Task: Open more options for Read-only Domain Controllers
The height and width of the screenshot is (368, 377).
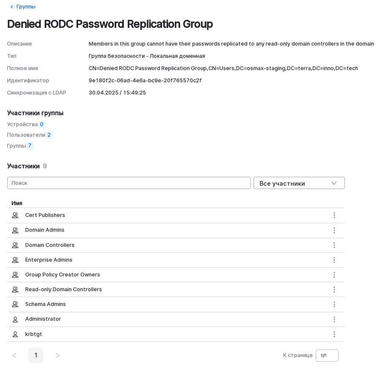Action: (x=334, y=290)
